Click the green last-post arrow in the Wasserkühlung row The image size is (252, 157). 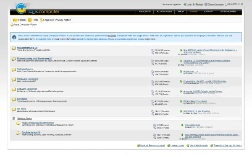pos(181,50)
